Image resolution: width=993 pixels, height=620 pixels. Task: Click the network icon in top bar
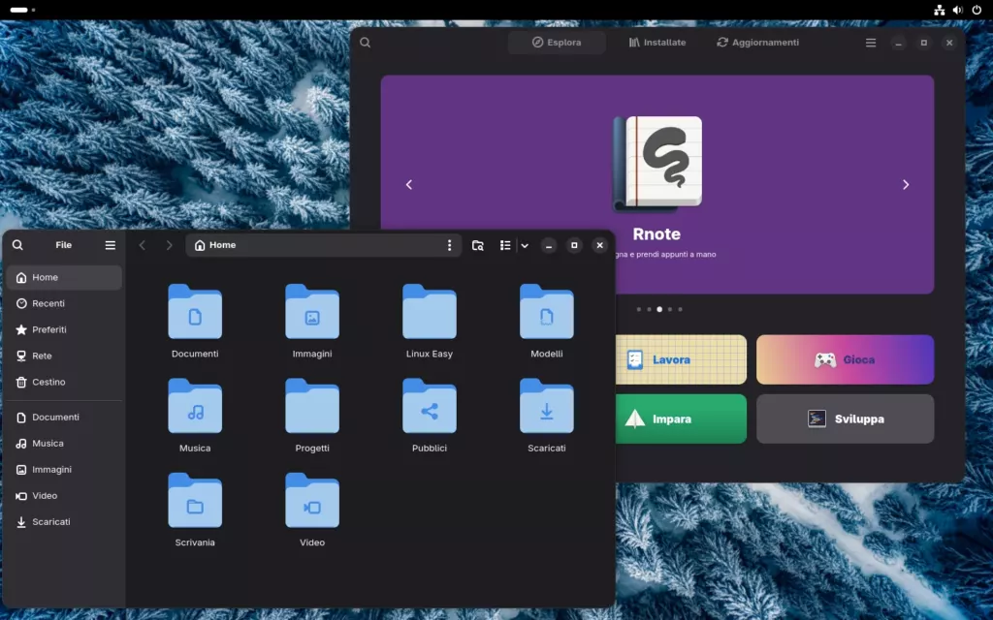(940, 10)
